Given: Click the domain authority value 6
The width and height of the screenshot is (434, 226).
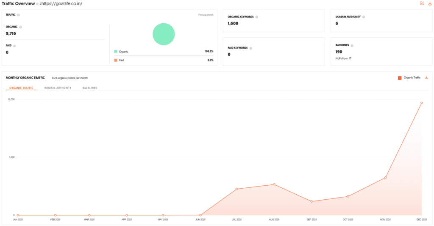Looking at the screenshot, I should [337, 23].
